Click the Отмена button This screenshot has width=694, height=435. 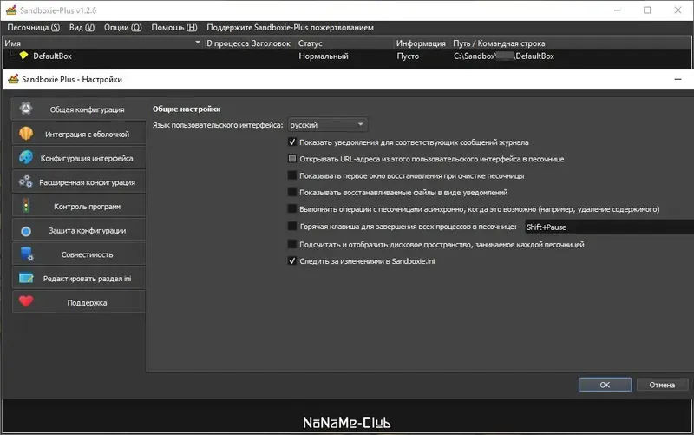(x=662, y=385)
